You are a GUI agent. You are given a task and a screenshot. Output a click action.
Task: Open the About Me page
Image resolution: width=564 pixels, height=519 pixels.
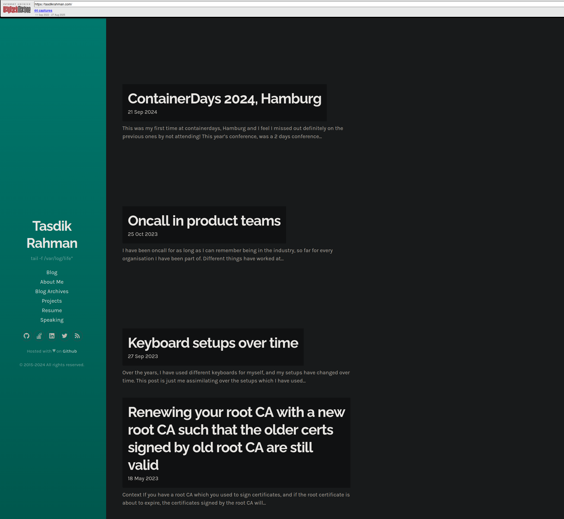pyautogui.click(x=52, y=282)
